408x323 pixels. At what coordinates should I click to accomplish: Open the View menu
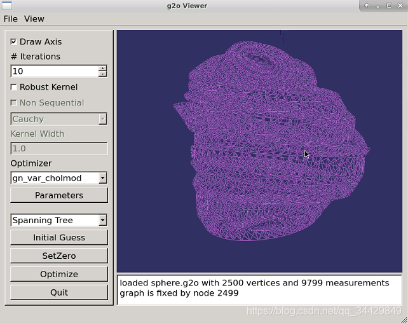point(34,19)
